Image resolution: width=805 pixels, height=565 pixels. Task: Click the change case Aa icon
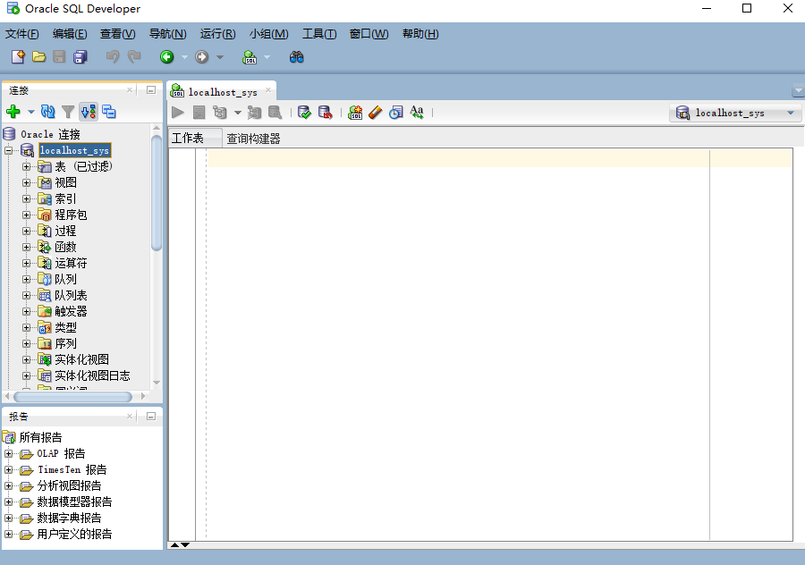tap(417, 113)
